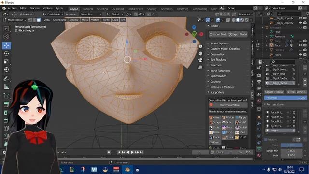Open the Editar menu

coord(23,8)
